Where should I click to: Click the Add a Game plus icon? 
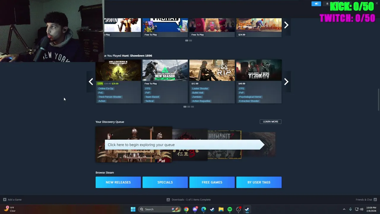(x=4, y=199)
